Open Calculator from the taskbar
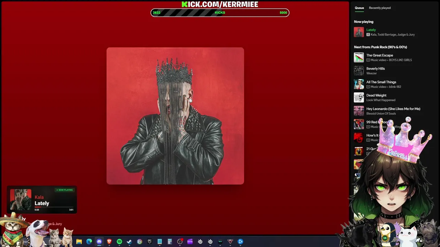Image resolution: width=440 pixels, height=247 pixels. click(170, 242)
